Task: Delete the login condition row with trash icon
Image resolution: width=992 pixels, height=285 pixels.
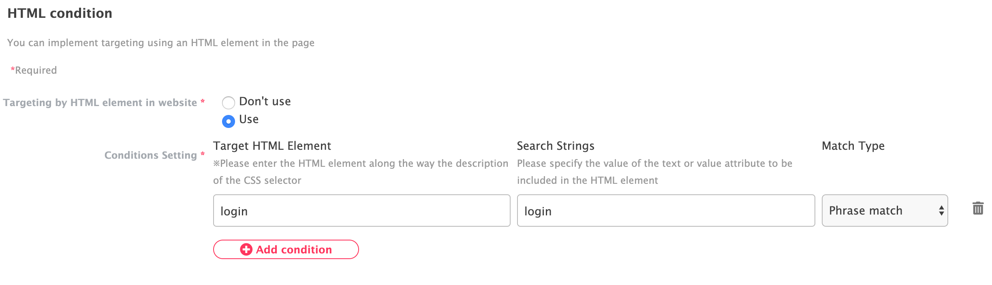Action: [x=978, y=208]
